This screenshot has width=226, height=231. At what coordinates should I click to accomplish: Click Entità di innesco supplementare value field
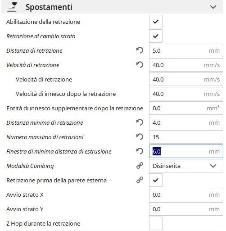pos(186,108)
